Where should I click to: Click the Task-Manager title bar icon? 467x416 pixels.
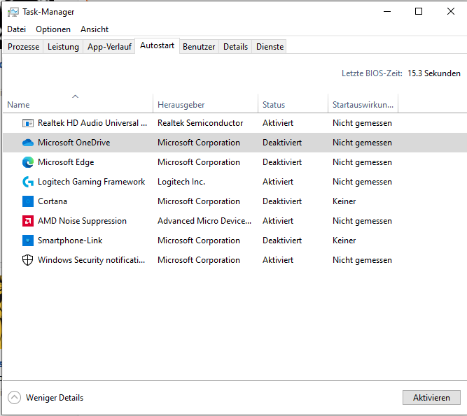(x=13, y=12)
